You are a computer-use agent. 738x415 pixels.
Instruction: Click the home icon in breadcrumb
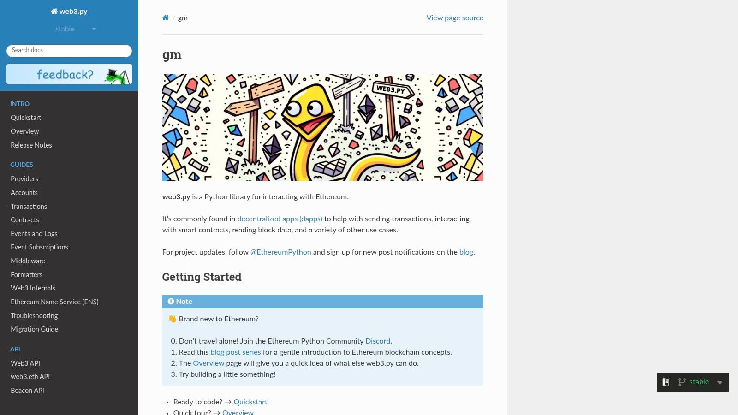click(x=166, y=18)
